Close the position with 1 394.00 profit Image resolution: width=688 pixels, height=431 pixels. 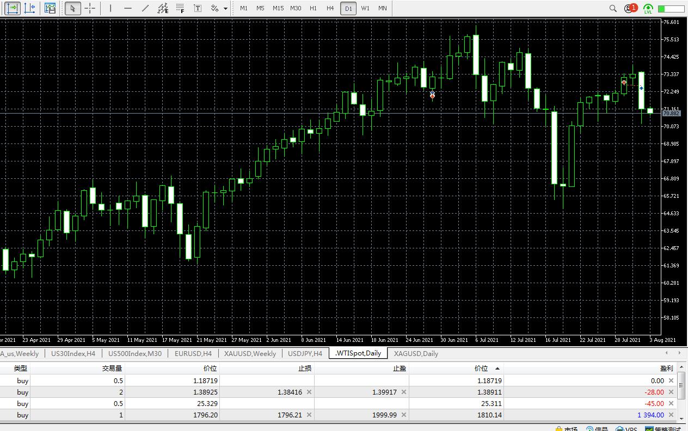click(x=671, y=415)
